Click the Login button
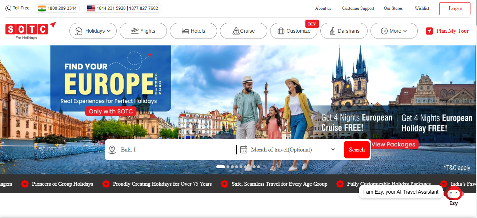The height and width of the screenshot is (218, 477). 455,9
